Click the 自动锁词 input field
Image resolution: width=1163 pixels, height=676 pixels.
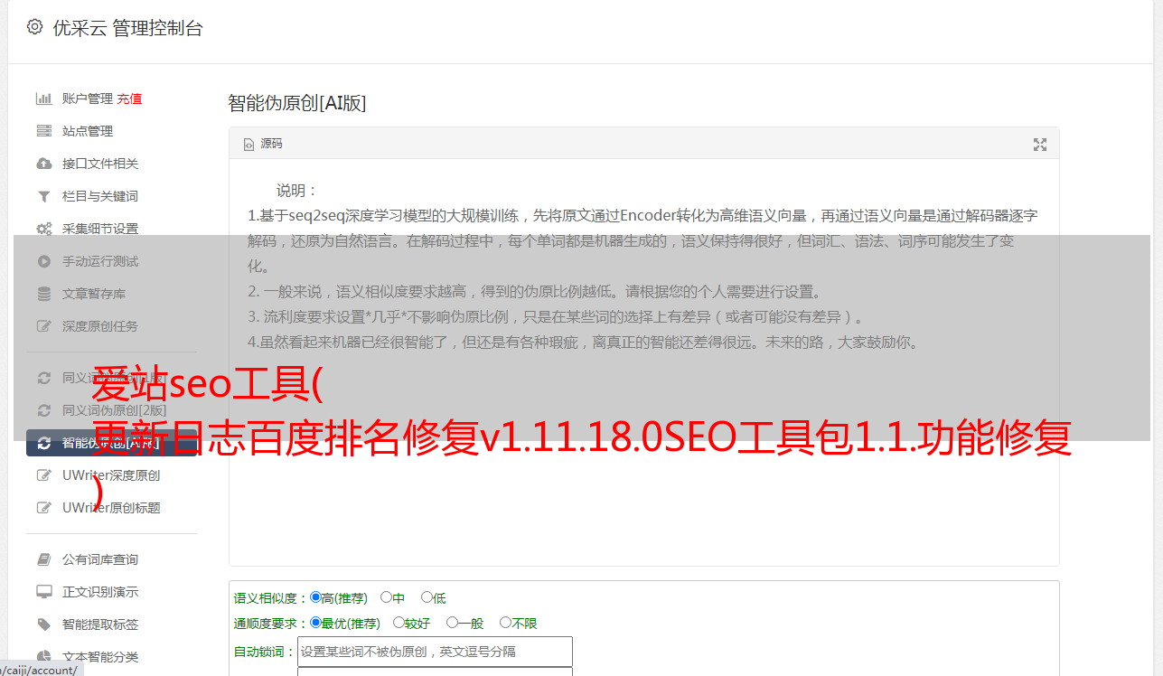(435, 652)
